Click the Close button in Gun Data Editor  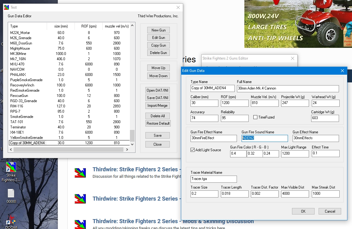pos(157,144)
